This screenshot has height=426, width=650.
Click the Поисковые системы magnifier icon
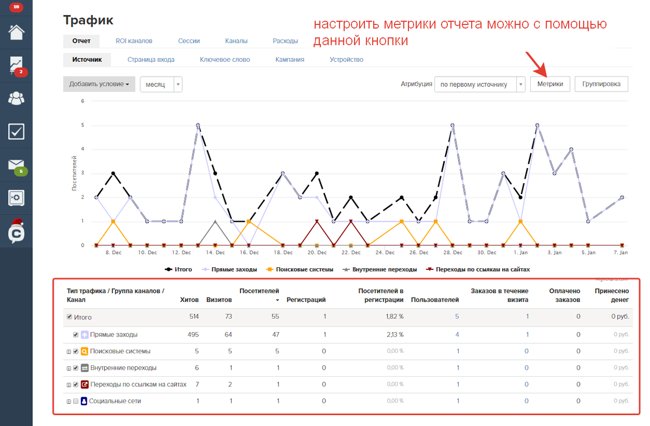point(84,351)
